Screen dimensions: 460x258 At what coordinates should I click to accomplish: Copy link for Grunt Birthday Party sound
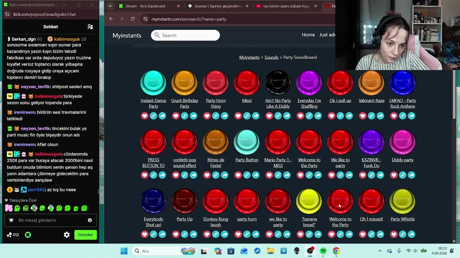[185, 116]
